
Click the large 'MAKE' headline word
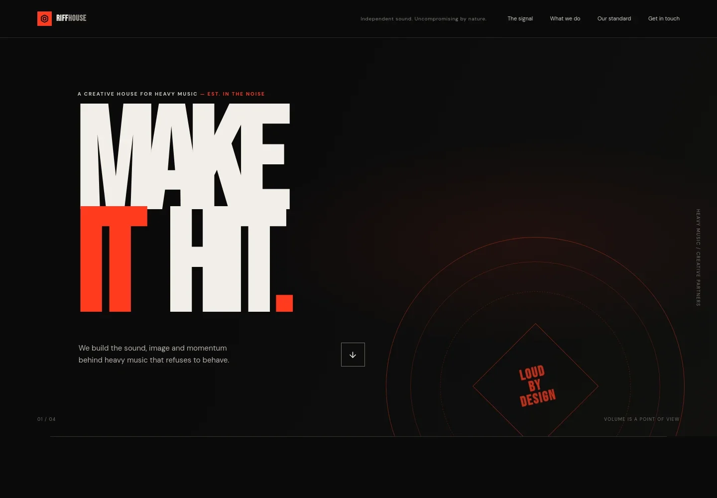click(185, 155)
